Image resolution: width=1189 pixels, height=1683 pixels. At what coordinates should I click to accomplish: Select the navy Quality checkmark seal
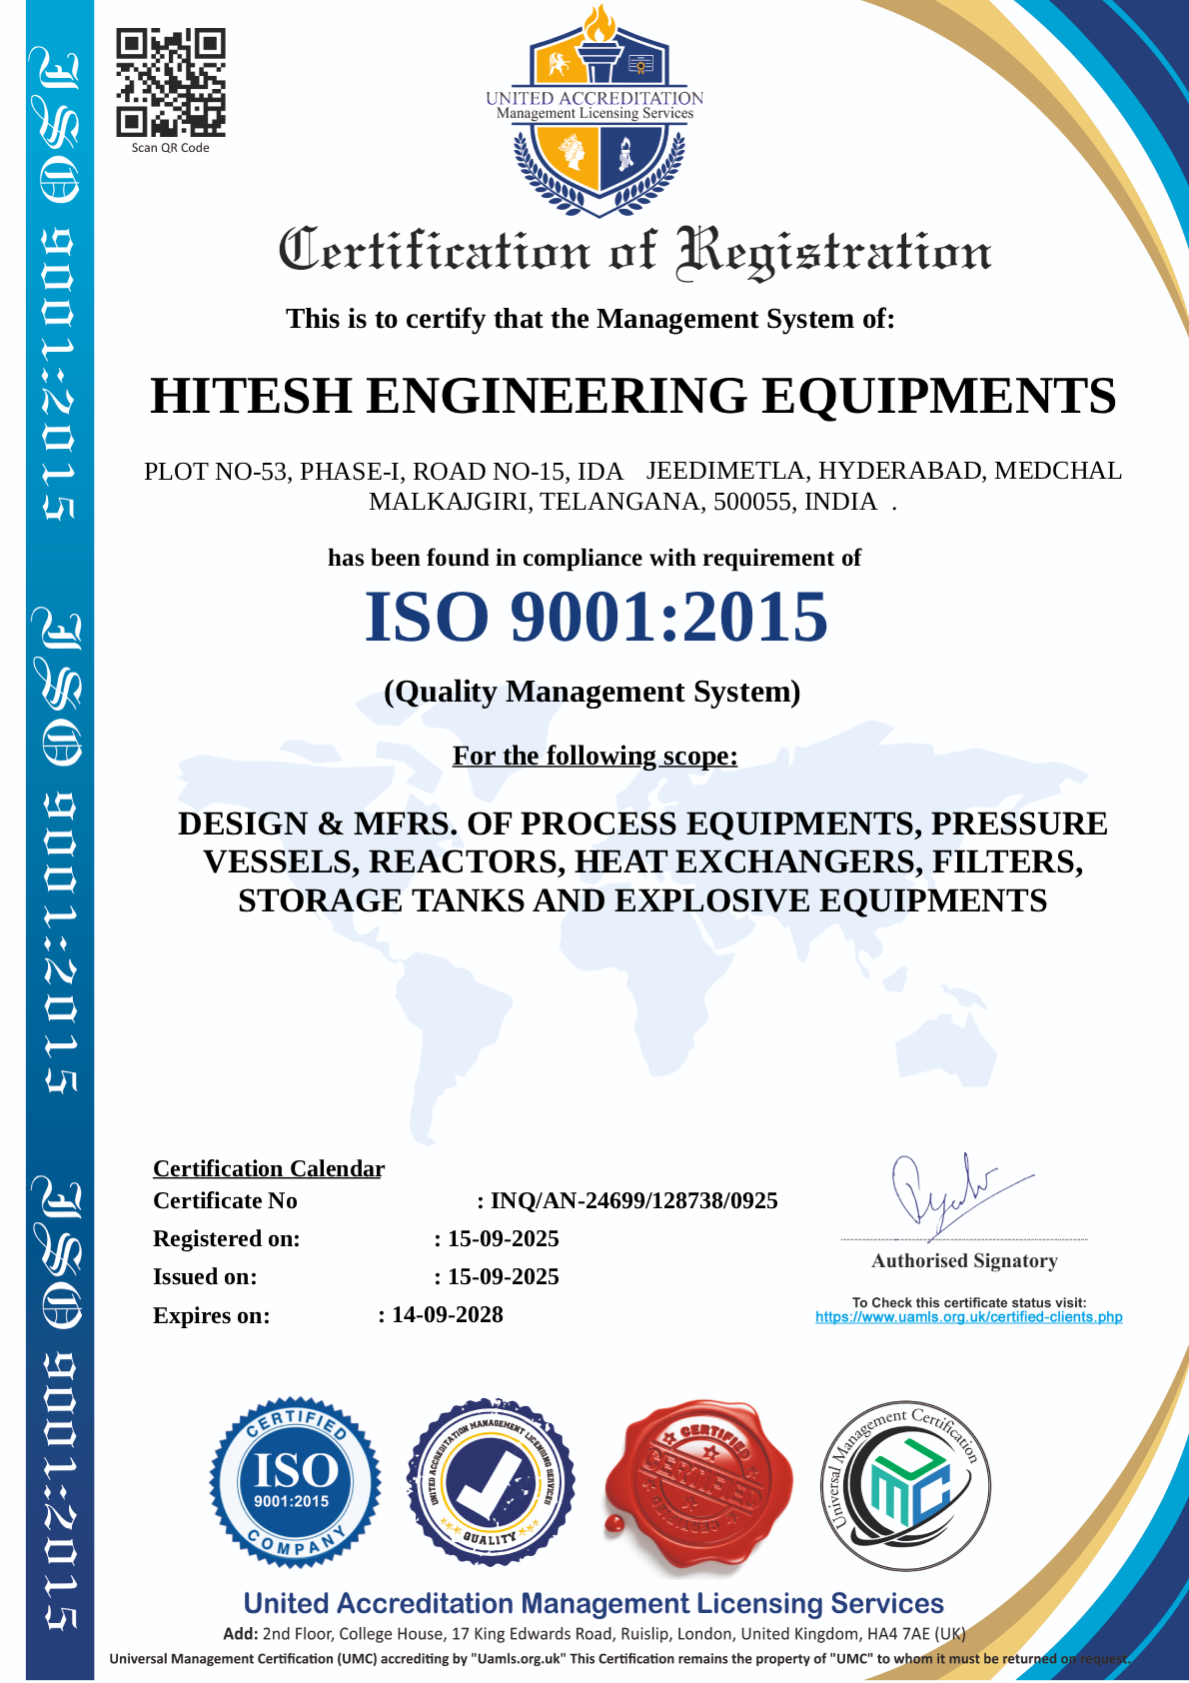point(491,1482)
